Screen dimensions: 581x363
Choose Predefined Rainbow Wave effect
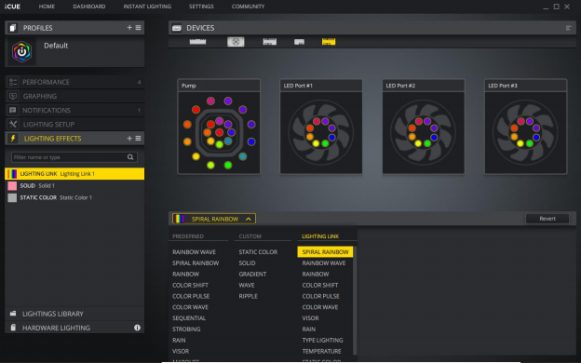194,252
